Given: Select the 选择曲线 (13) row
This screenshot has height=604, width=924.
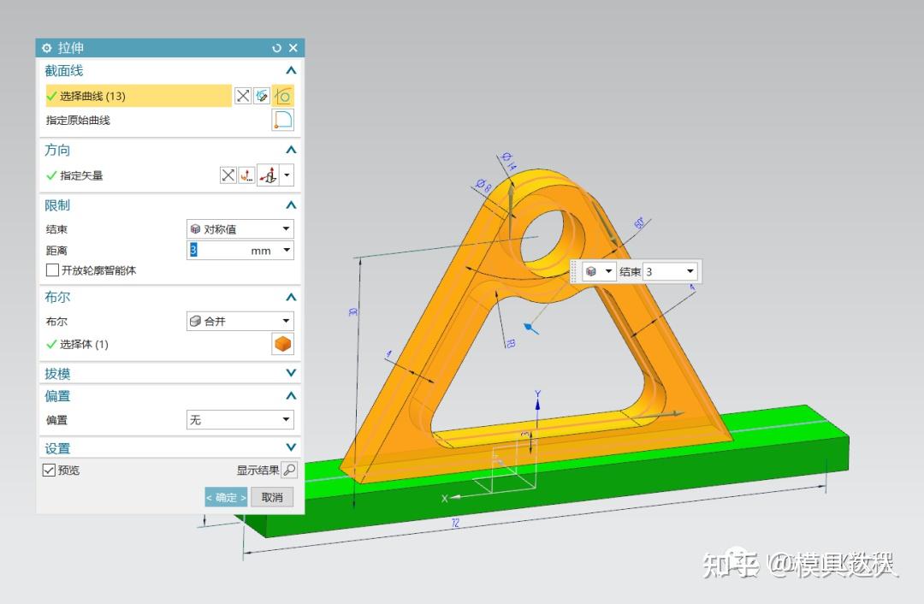Looking at the screenshot, I should [x=139, y=96].
